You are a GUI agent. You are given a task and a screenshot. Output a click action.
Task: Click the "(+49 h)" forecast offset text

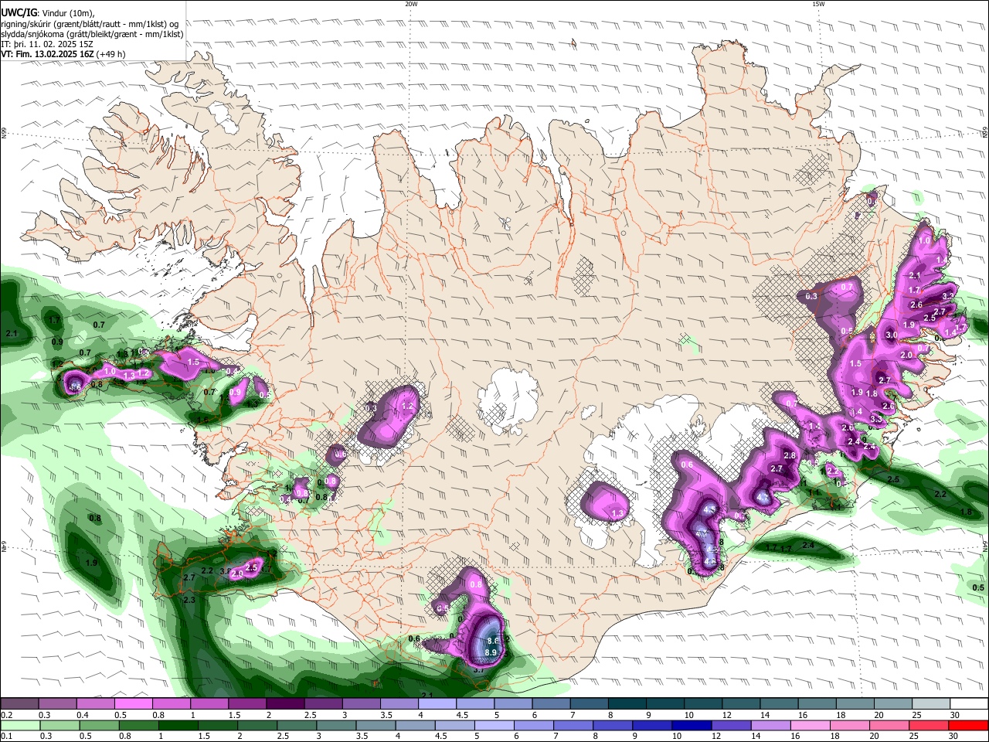[x=111, y=54]
